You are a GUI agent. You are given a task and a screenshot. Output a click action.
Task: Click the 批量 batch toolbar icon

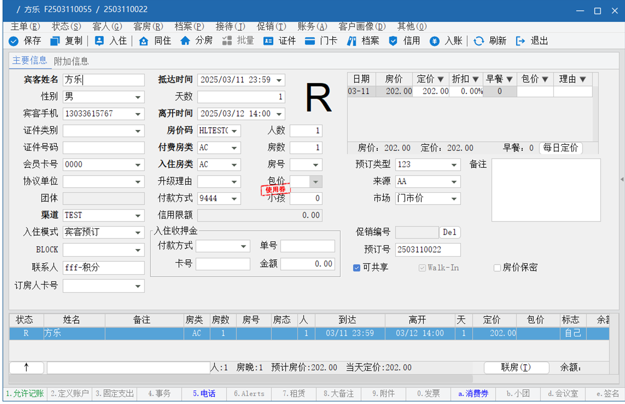(x=227, y=41)
